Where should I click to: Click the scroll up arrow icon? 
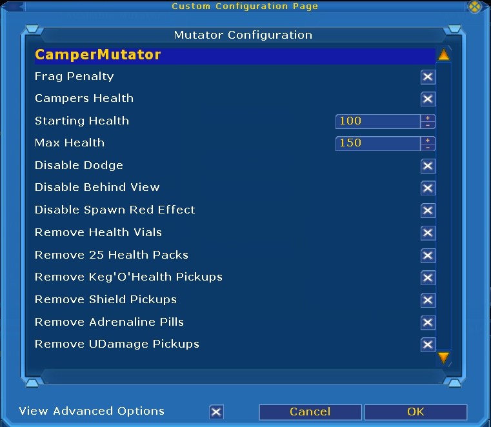(443, 55)
